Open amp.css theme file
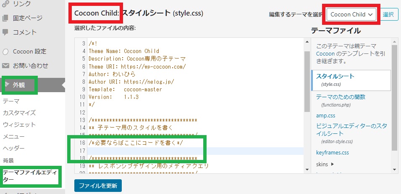The height and width of the screenshot is (194, 401). [x=325, y=116]
